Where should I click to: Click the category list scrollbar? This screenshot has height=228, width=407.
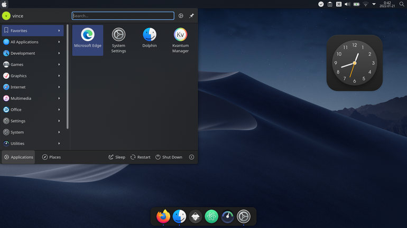(x=68, y=77)
